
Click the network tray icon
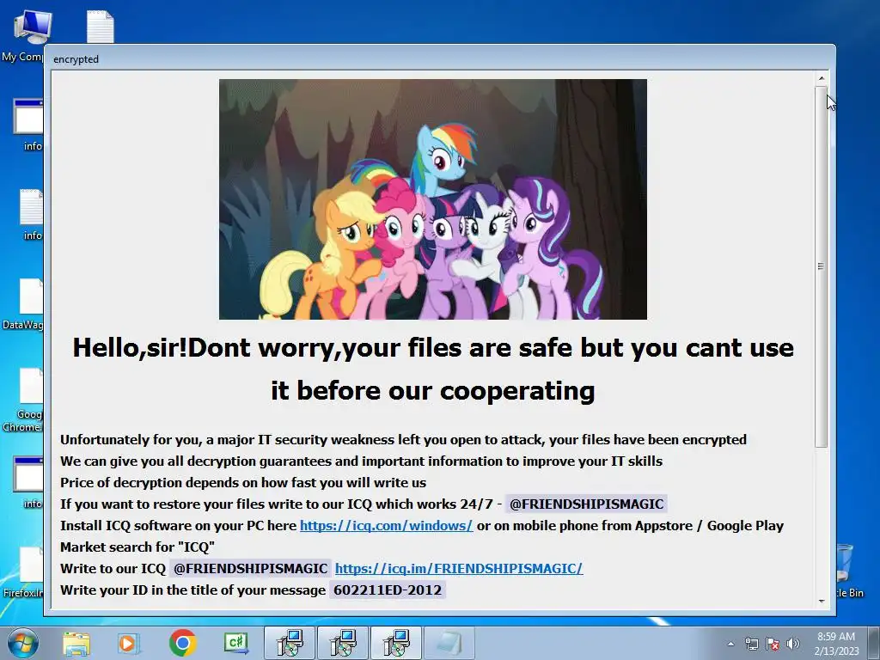click(751, 644)
